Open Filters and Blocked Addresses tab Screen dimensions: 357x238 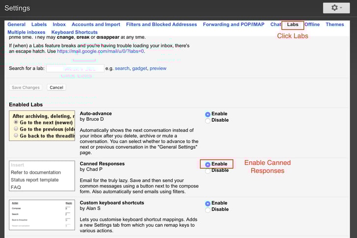pyautogui.click(x=161, y=25)
